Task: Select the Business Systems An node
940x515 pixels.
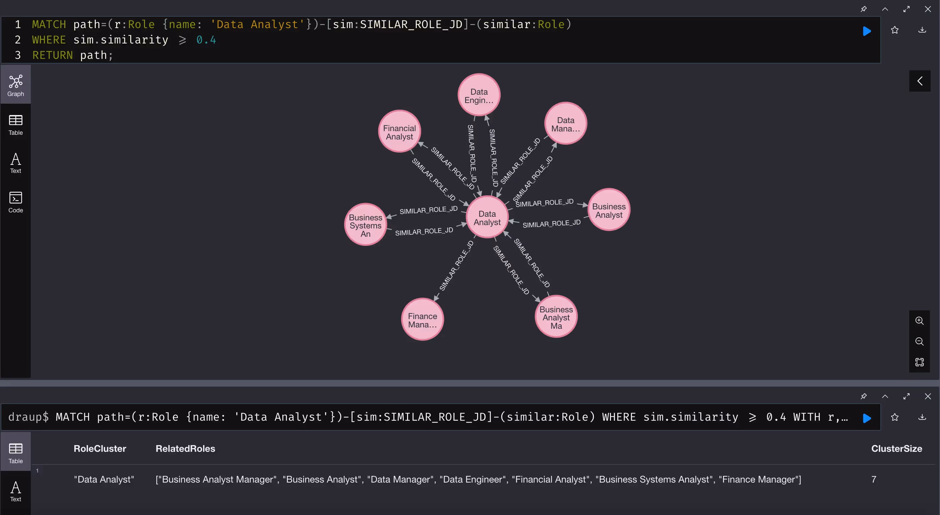Action: (x=366, y=225)
